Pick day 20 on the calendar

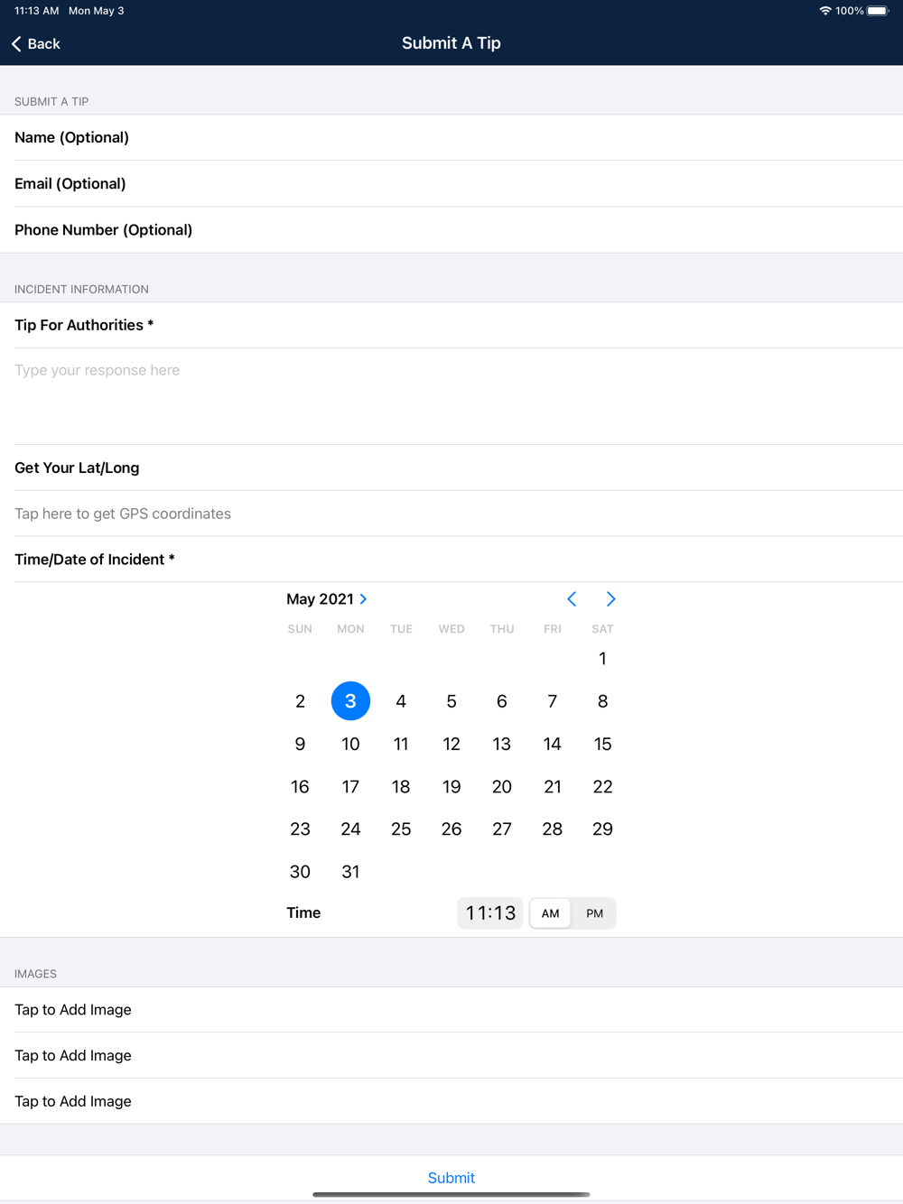(502, 787)
